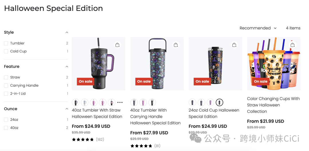Quick-add the 24oz Cold Cup bag icon
This screenshot has height=151, width=309.
[x=234, y=45]
